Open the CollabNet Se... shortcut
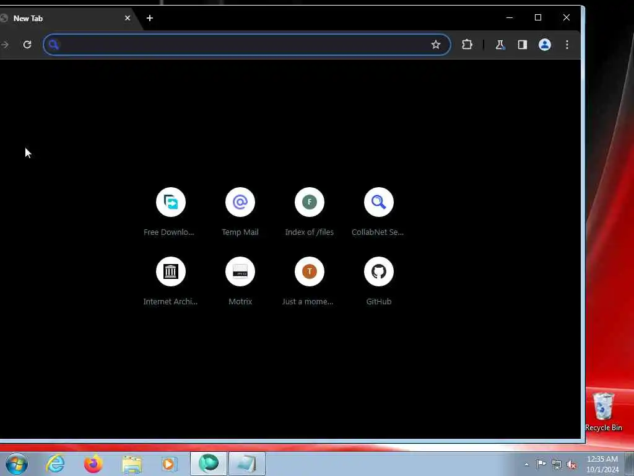This screenshot has width=634, height=476. tap(378, 212)
